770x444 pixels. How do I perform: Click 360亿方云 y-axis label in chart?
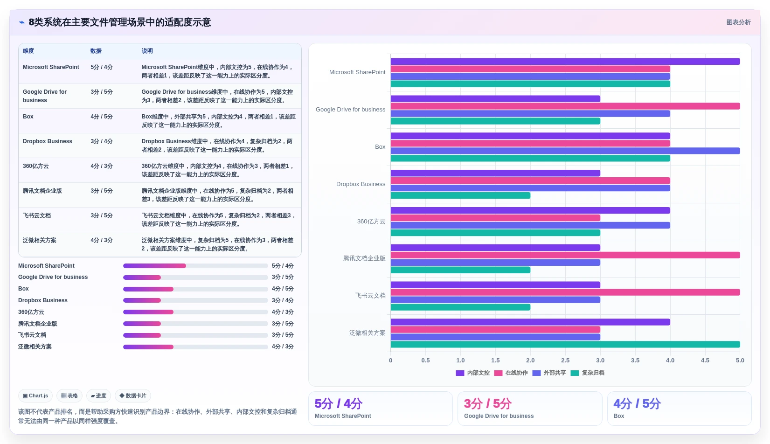tap(371, 222)
